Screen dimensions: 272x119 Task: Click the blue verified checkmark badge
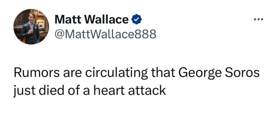click(137, 19)
